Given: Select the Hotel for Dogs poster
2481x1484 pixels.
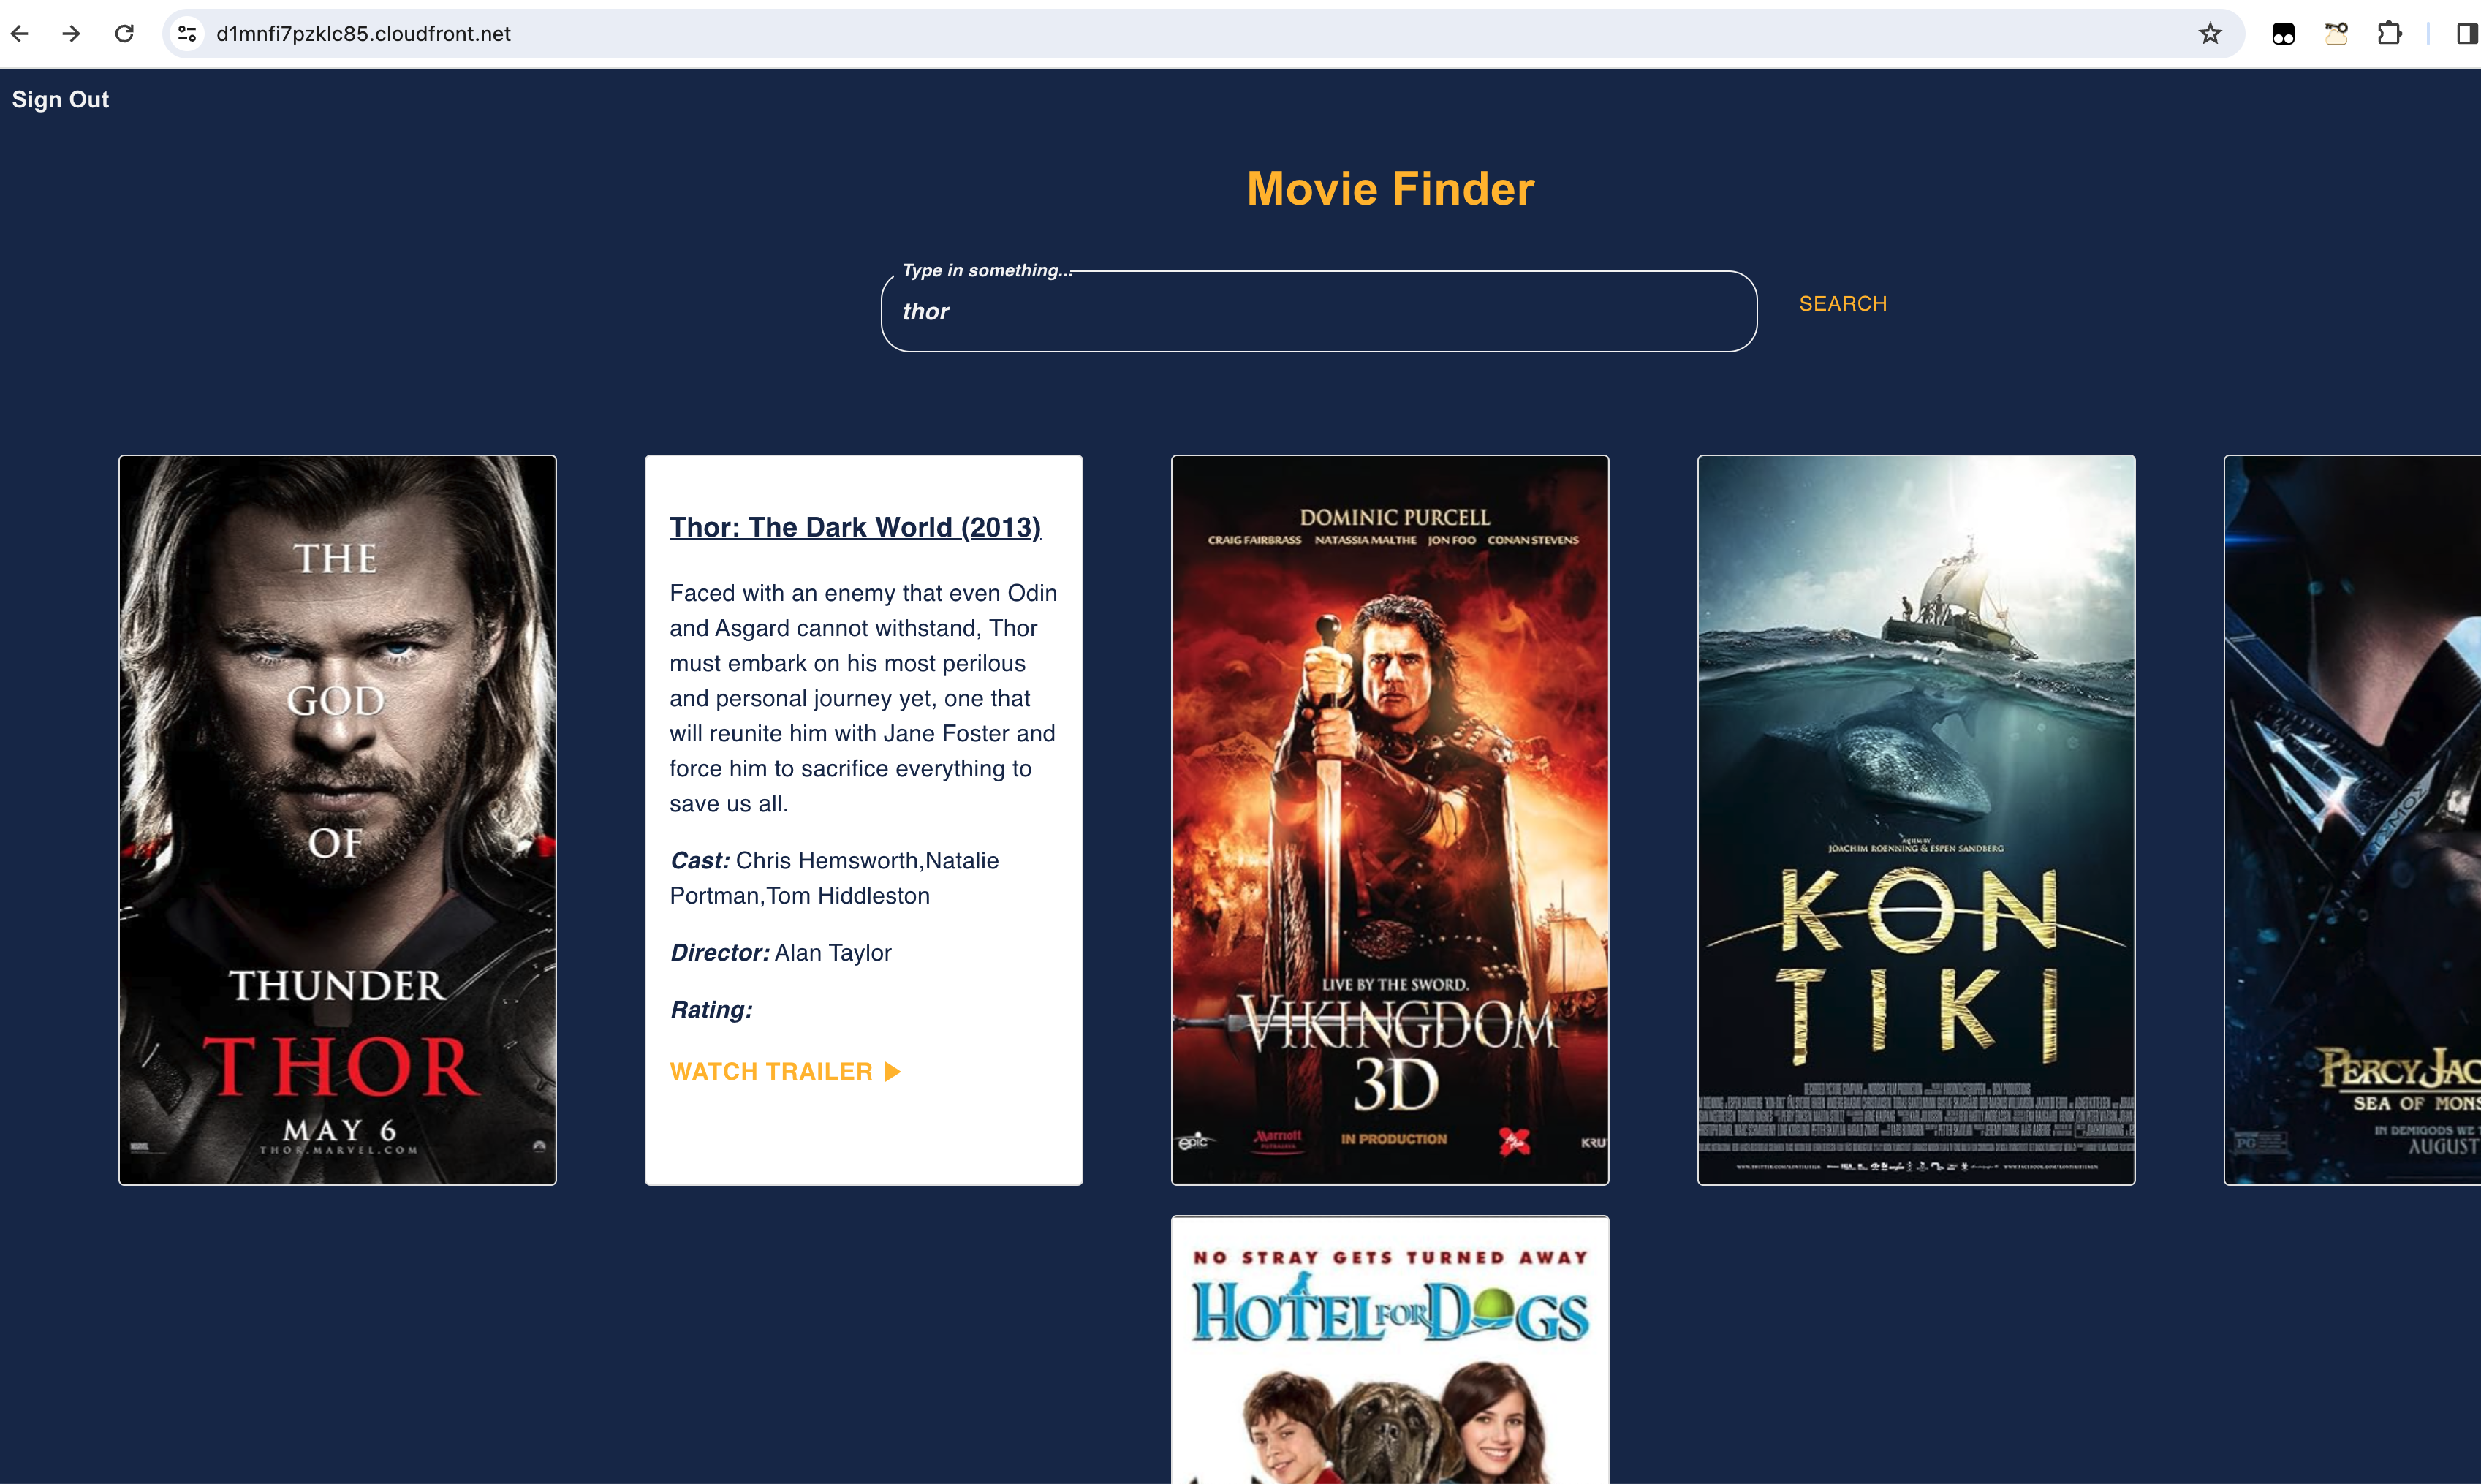Looking at the screenshot, I should coord(1390,1350).
